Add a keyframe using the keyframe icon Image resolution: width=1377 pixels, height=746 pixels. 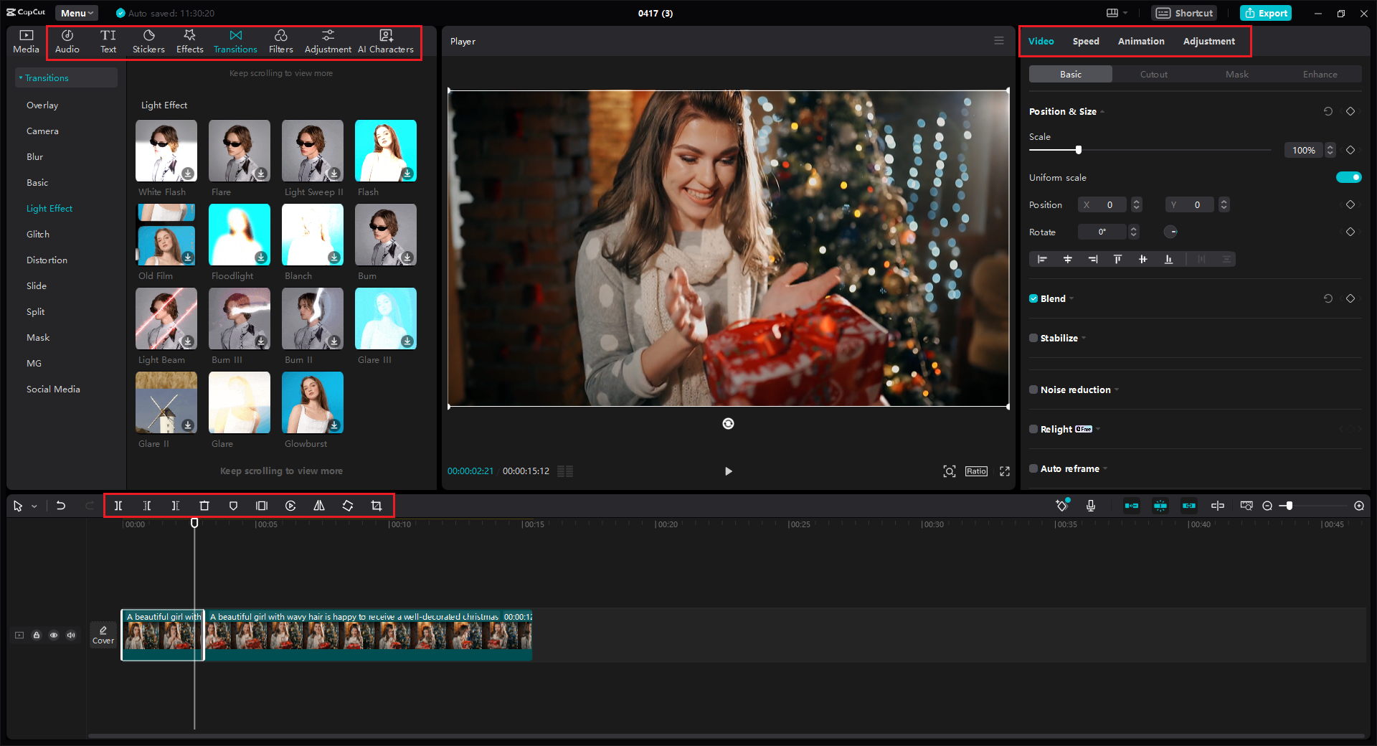click(1062, 506)
